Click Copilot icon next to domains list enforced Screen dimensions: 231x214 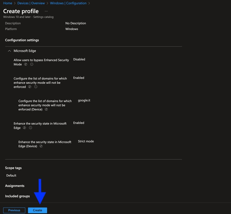[x=30, y=87]
